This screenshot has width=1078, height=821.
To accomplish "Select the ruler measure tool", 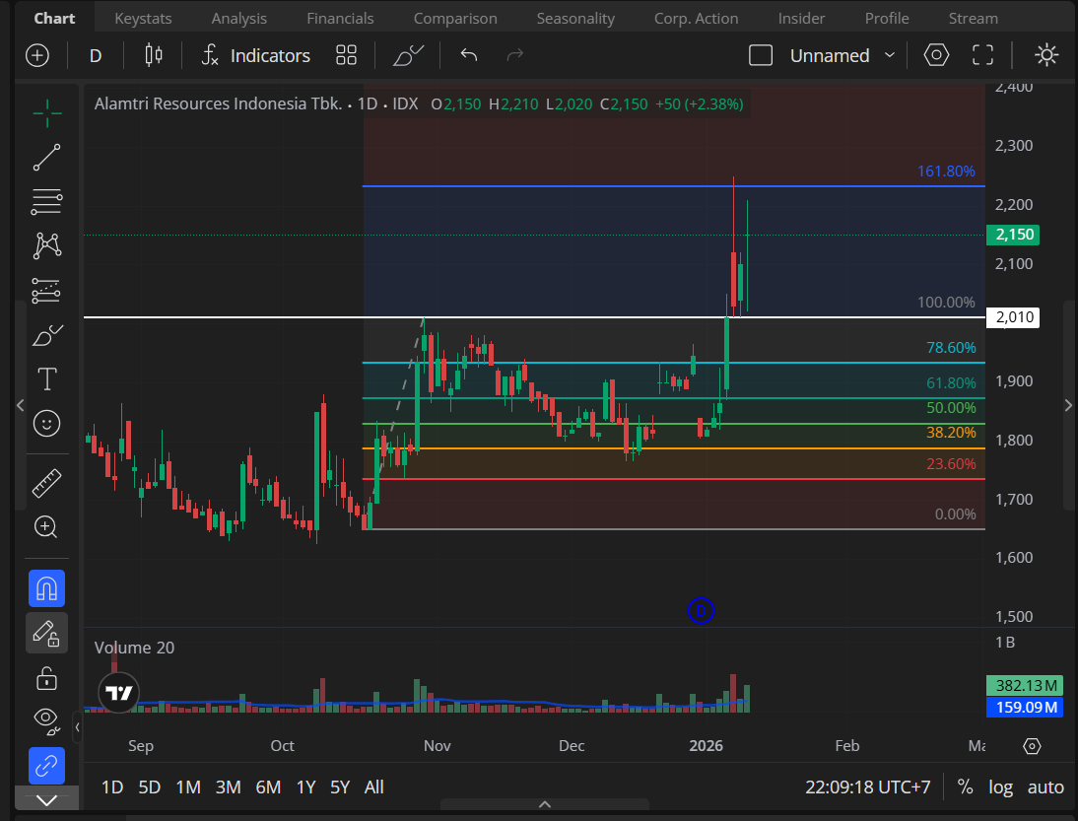I will click(x=46, y=483).
